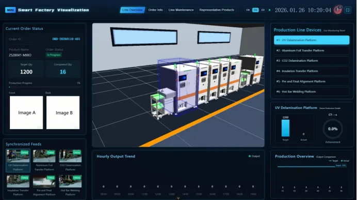Open the Aluminum Foil Transfer Platform feed
This screenshot has width=357, height=200.
(44, 160)
